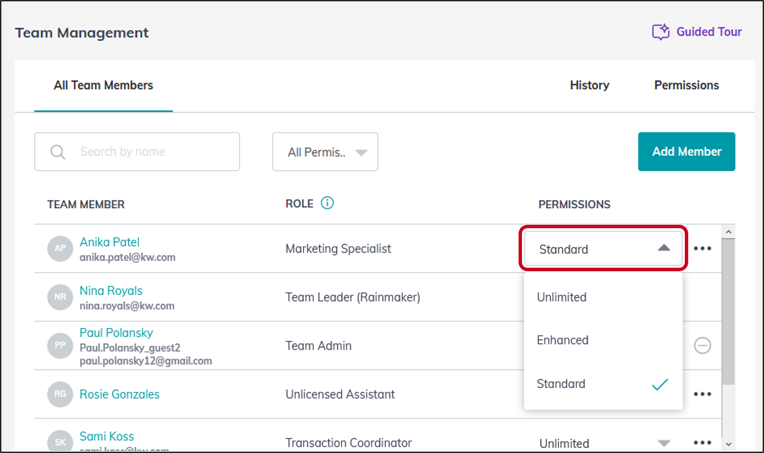
Task: Click the restricted (minus) icon for Paul Polansky
Action: pos(702,346)
